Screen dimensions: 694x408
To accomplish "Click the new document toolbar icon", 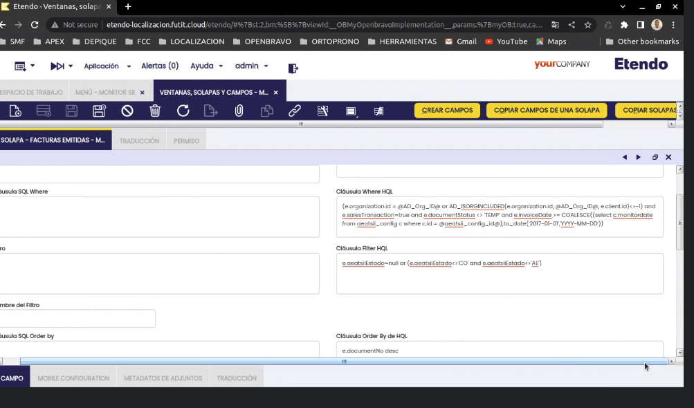I will [15, 111].
